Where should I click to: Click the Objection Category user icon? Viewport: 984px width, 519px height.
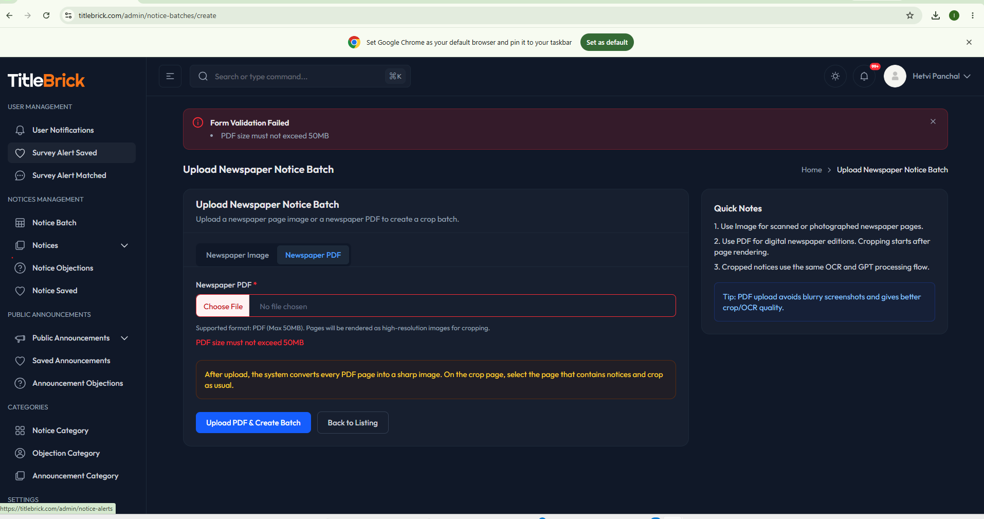20,453
